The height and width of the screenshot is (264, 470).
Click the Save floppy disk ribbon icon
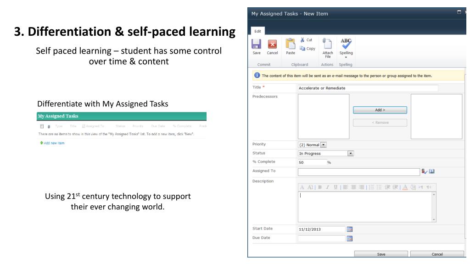tap(256, 44)
